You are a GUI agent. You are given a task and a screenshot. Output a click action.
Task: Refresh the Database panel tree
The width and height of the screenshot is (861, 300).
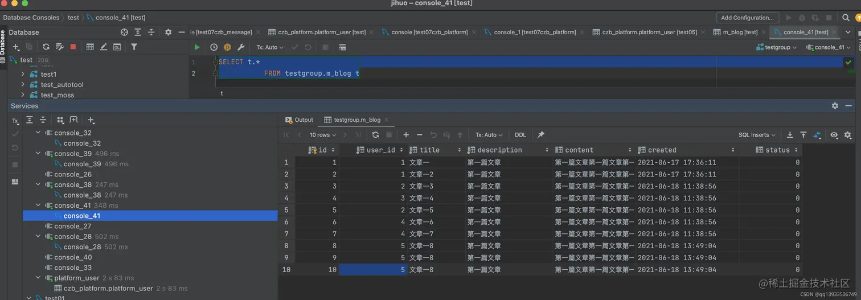coord(46,47)
